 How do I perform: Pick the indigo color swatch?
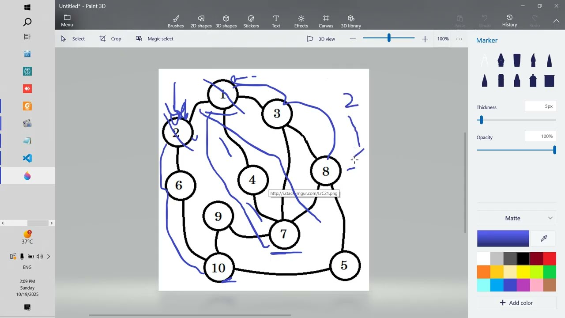pyautogui.click(x=510, y=285)
